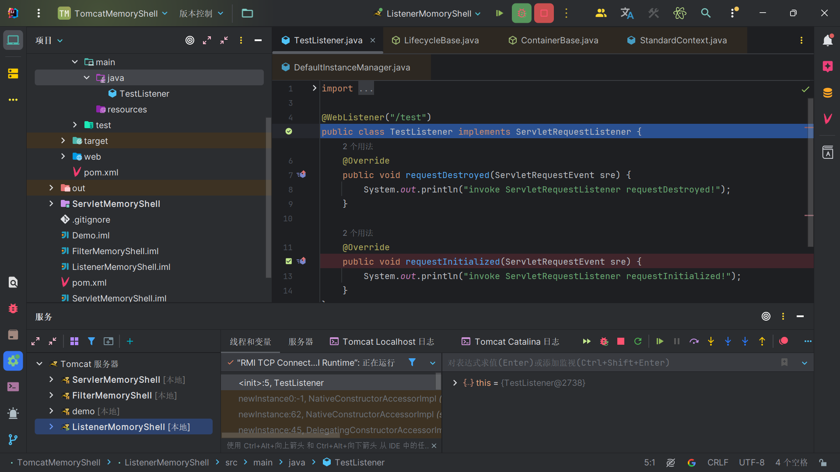The width and height of the screenshot is (840, 472).
Task: Toggle group-by view in services toolbar
Action: 74,341
